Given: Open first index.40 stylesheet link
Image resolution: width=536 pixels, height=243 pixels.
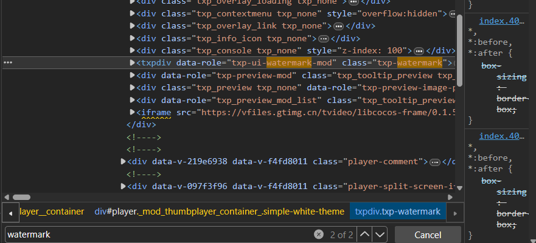Looking at the screenshot, I should (x=501, y=21).
